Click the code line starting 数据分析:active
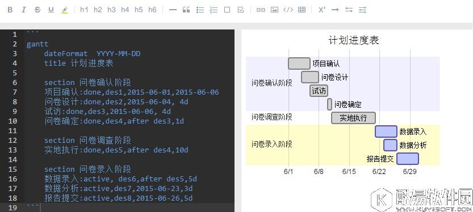Screen dimensions: 473x212 [x=118, y=189]
